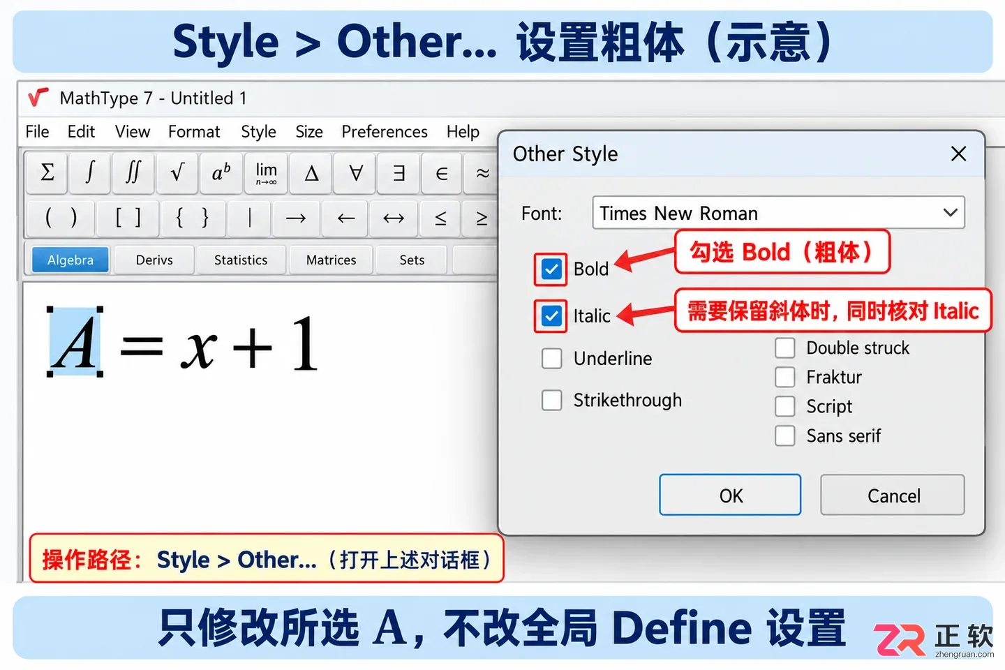
Task: Toggle the Italic checkbox
Action: pyautogui.click(x=551, y=316)
